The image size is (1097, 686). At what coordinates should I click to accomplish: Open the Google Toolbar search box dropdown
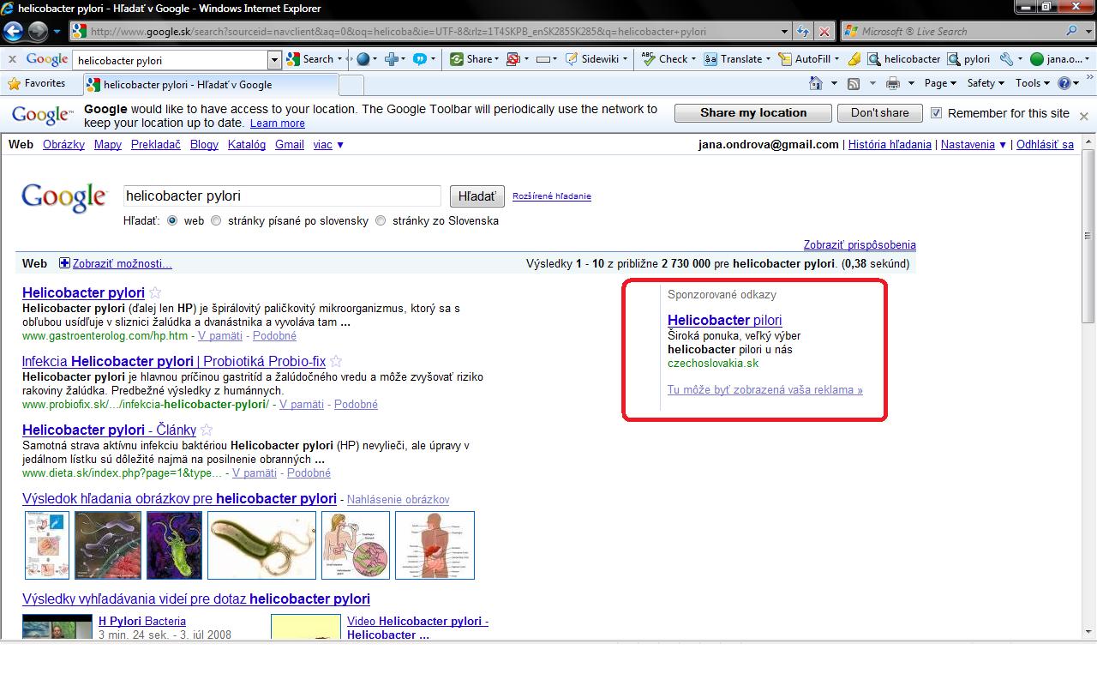pos(274,60)
